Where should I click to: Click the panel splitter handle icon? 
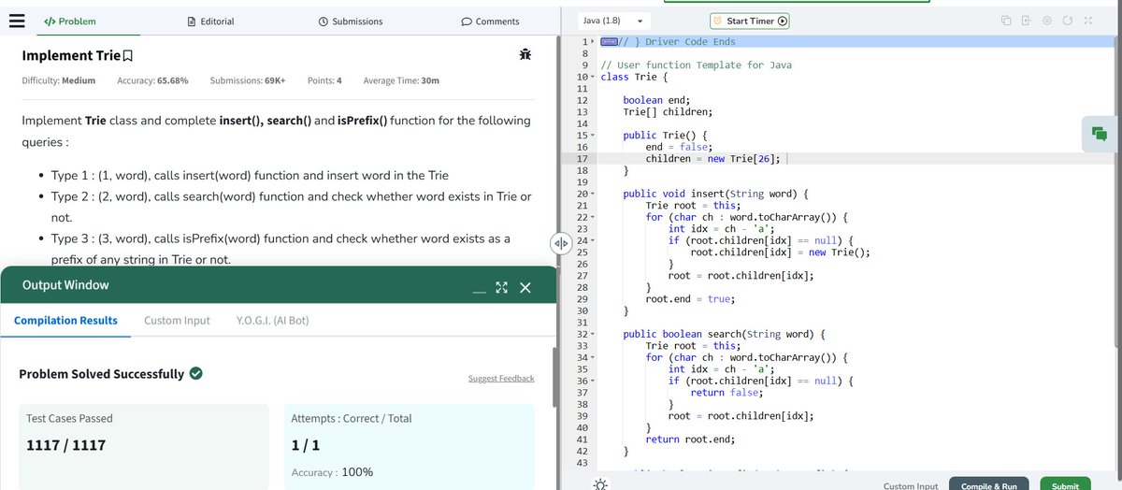[x=561, y=243]
